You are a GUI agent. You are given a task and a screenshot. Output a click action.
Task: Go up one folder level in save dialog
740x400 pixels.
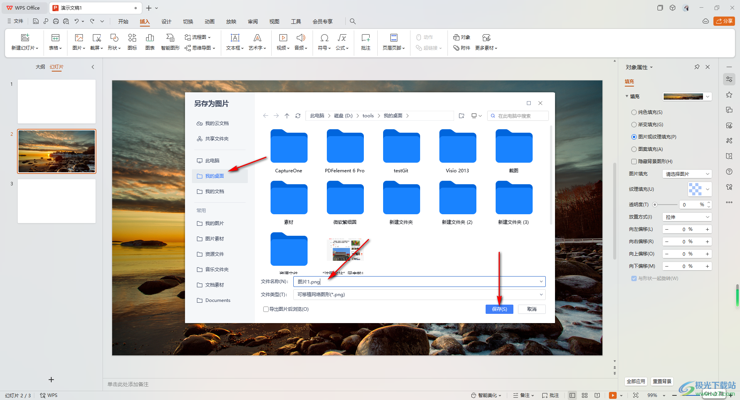pos(287,116)
